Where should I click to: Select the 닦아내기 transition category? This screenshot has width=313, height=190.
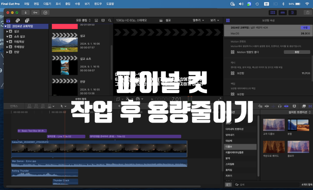coord(240,135)
